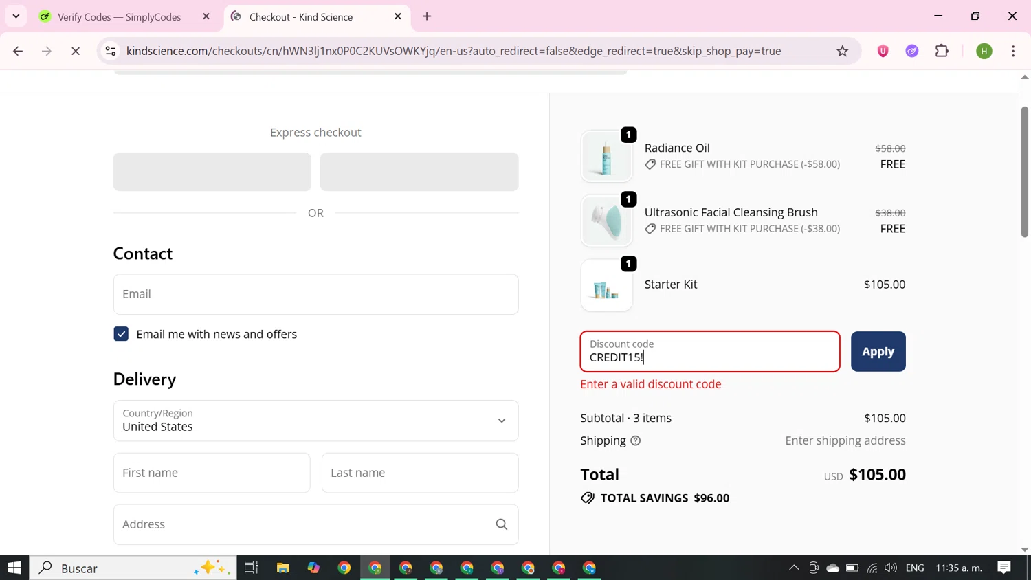Close the Verify Codes — SimplyCodes tab
The width and height of the screenshot is (1031, 580).
pyautogui.click(x=206, y=16)
